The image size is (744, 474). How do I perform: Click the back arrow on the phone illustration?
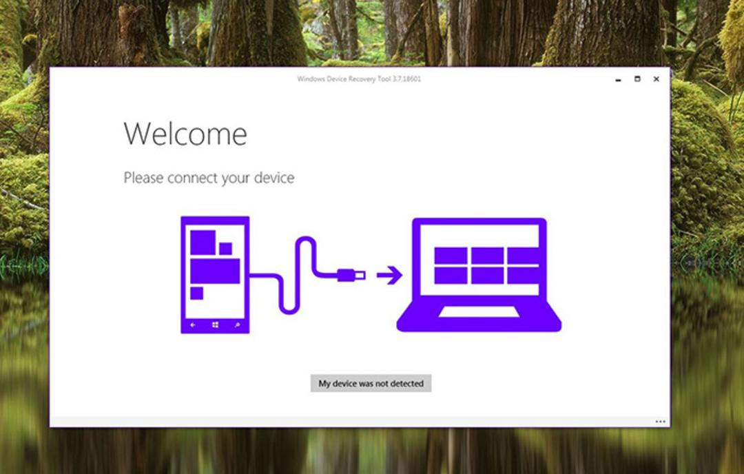coord(193,325)
